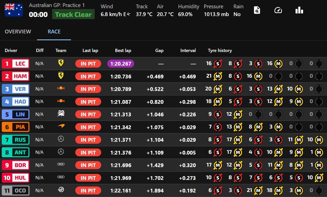Select driver tag 8 ANT
The image size is (327, 197).
[x=16, y=152]
